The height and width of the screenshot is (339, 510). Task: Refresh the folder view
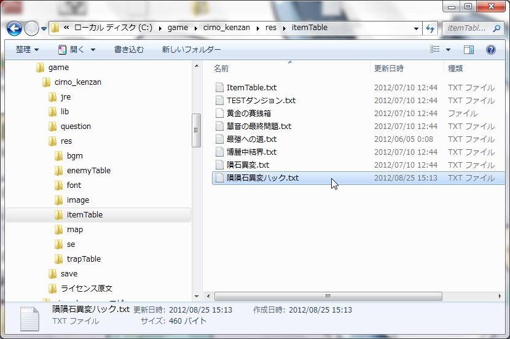[x=430, y=29]
